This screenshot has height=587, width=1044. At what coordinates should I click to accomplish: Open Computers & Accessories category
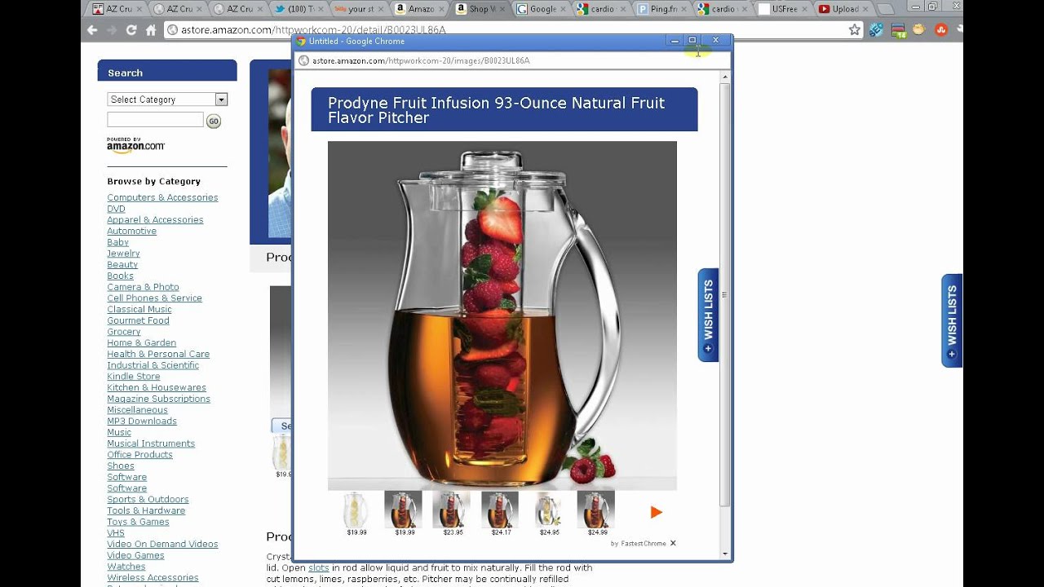point(162,197)
